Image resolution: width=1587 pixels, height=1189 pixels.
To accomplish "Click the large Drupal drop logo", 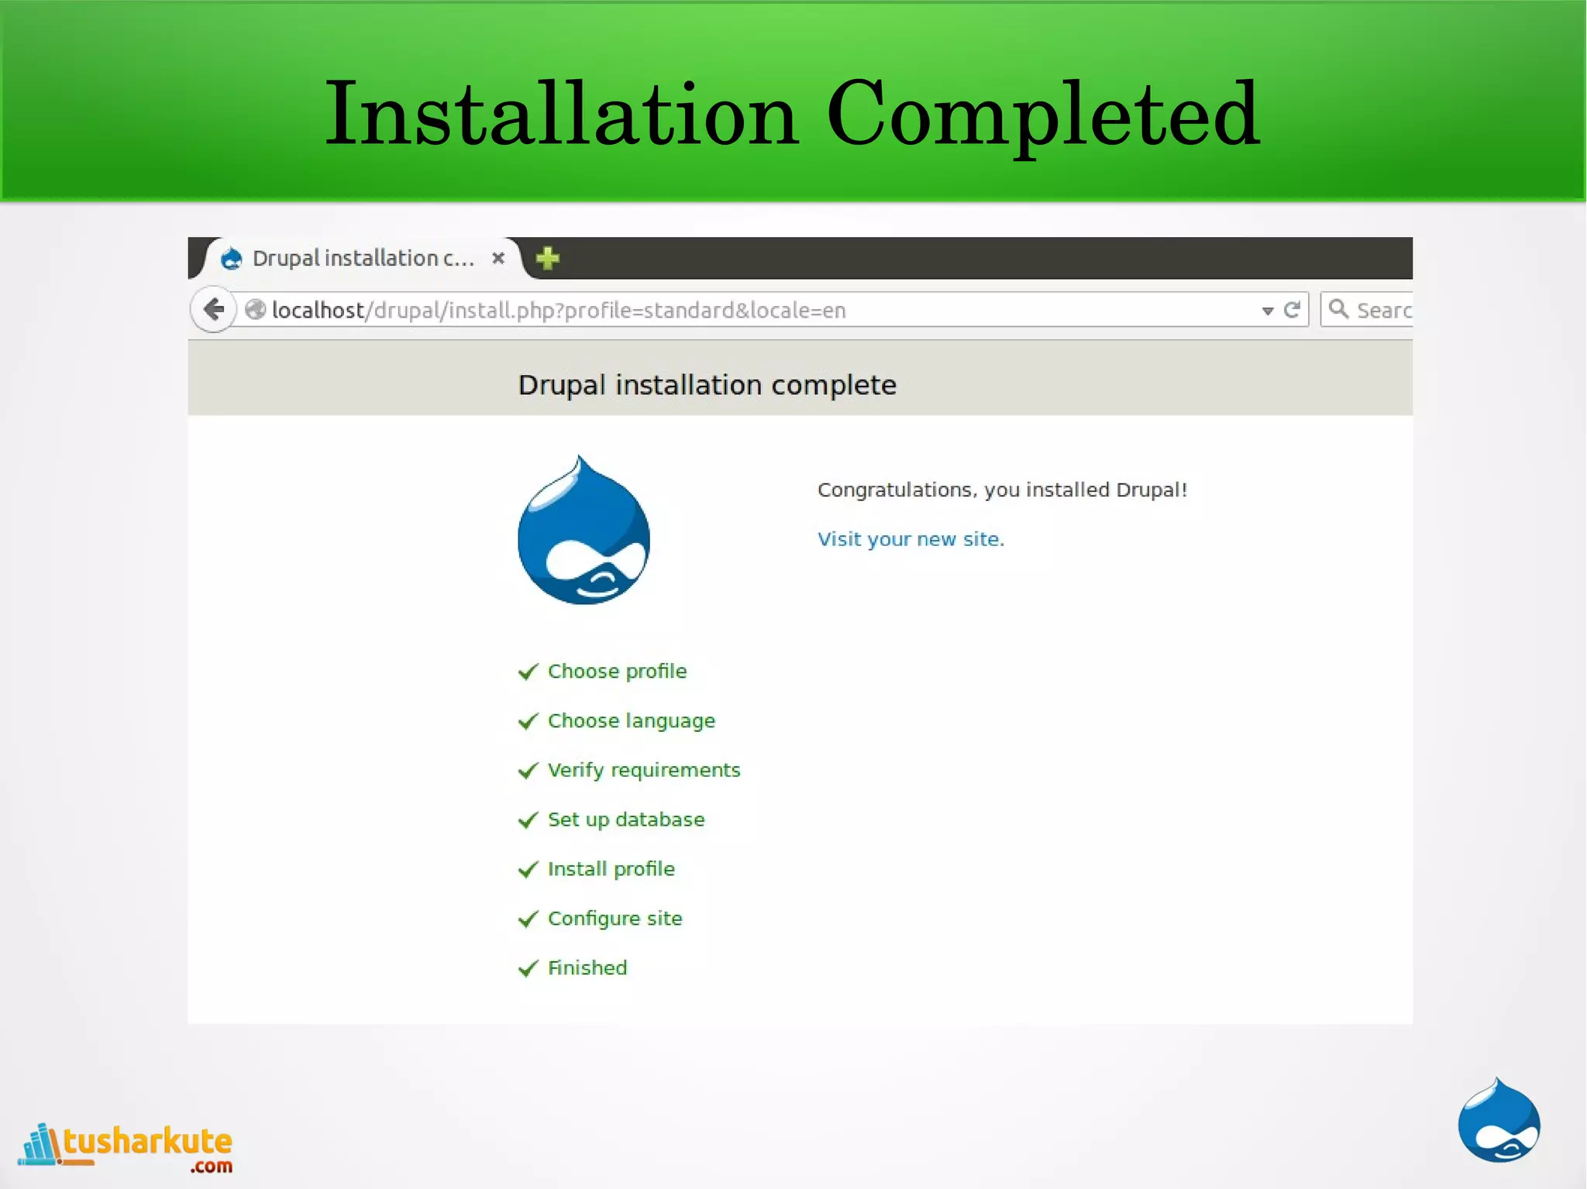I will click(584, 530).
